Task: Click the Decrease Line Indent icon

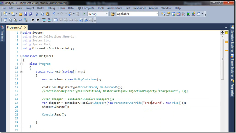Action: 32,20
